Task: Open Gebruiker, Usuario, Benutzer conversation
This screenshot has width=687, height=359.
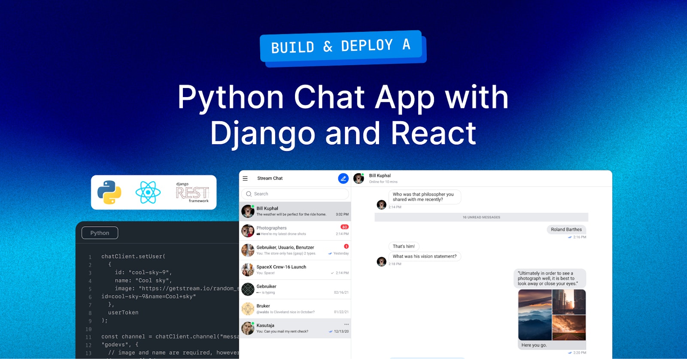Action: tap(295, 250)
